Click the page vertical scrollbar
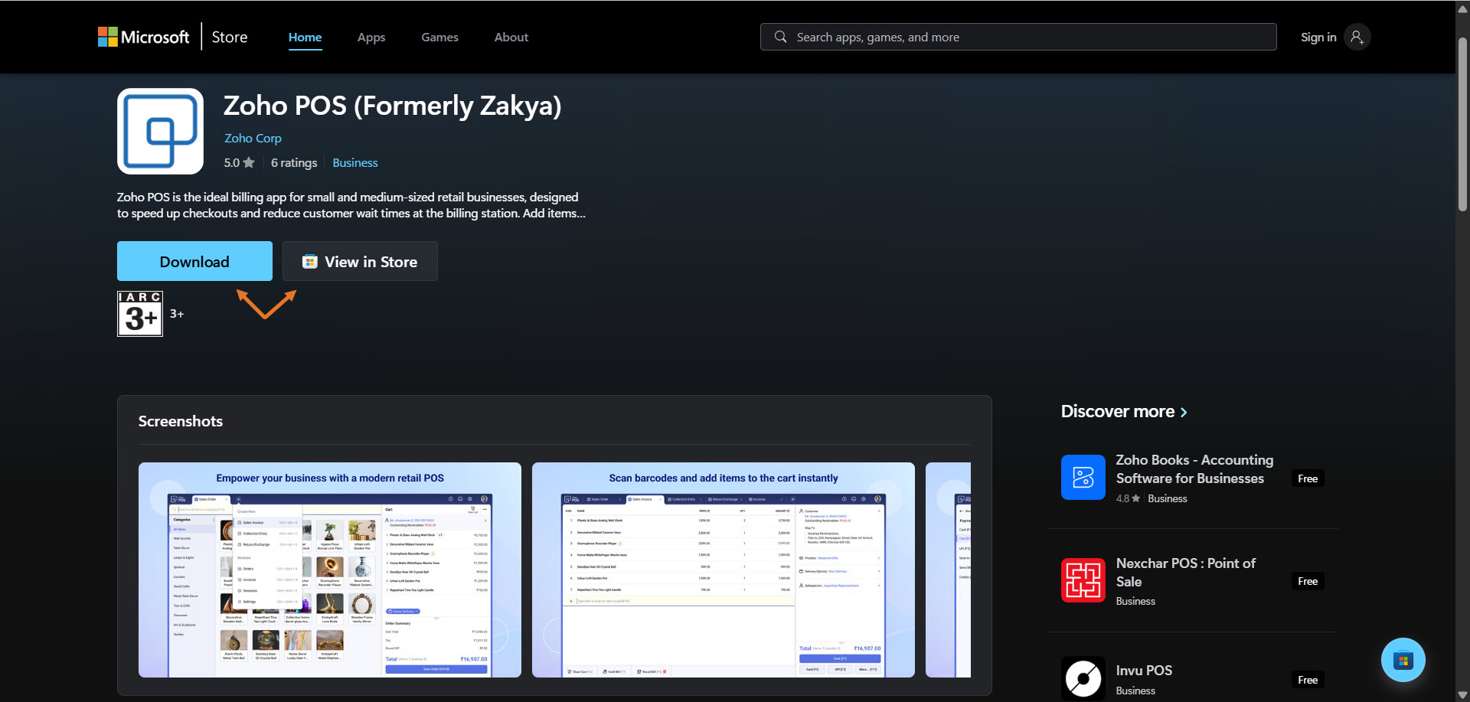Screen dimensions: 1470x702 (1462, 122)
